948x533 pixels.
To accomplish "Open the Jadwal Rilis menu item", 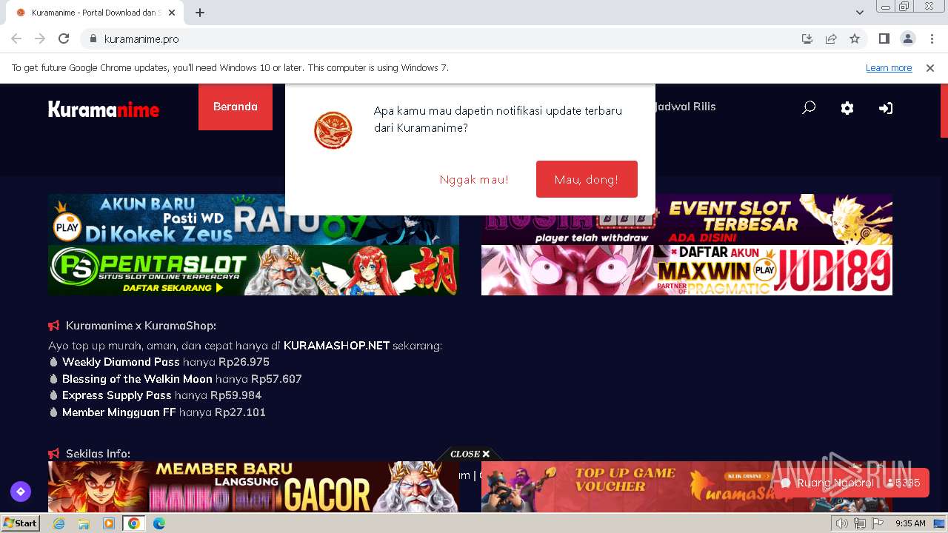I will (x=684, y=107).
